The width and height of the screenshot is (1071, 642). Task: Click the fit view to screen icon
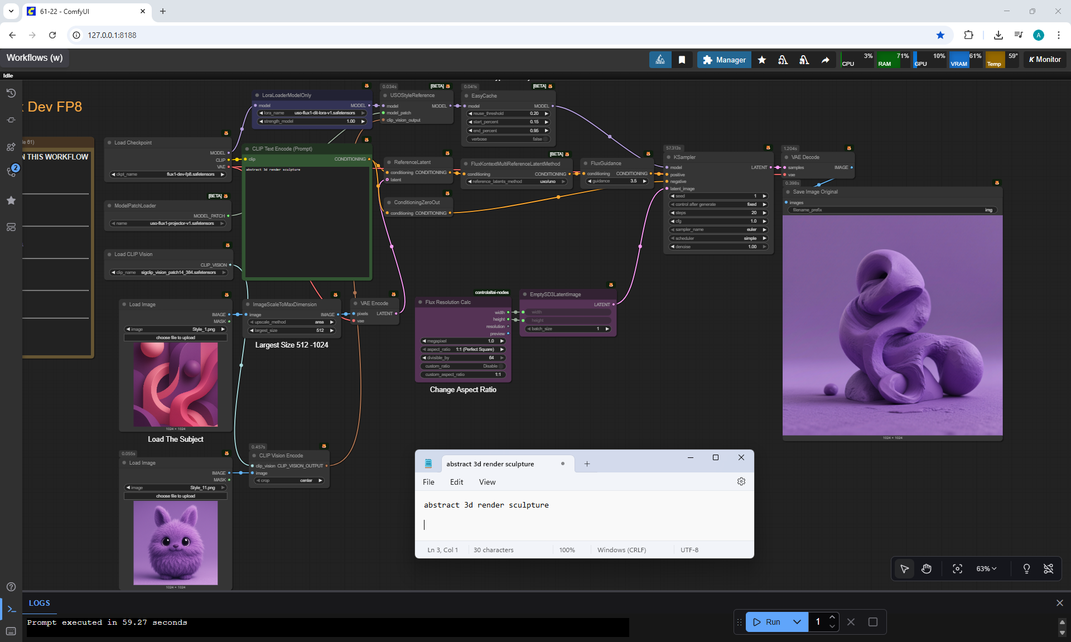[x=957, y=568]
